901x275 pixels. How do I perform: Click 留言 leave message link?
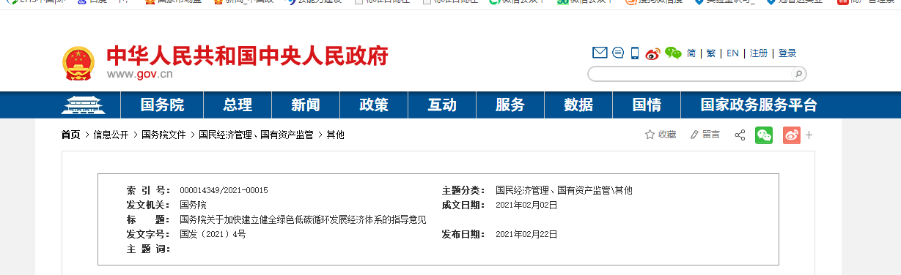705,135
